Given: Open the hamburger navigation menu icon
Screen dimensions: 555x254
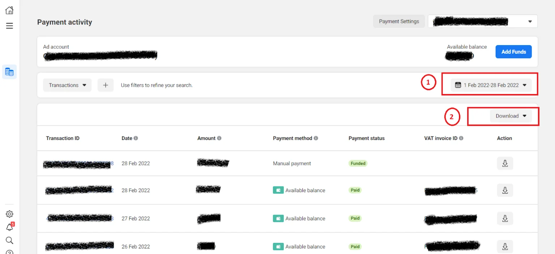Looking at the screenshot, I should tap(9, 25).
